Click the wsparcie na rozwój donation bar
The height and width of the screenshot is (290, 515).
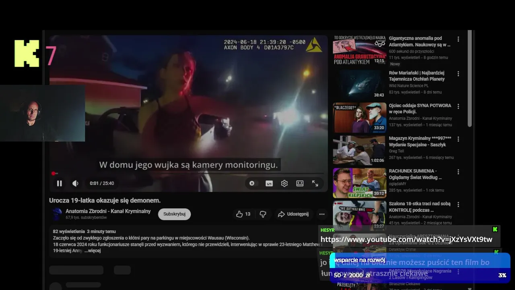420,267
